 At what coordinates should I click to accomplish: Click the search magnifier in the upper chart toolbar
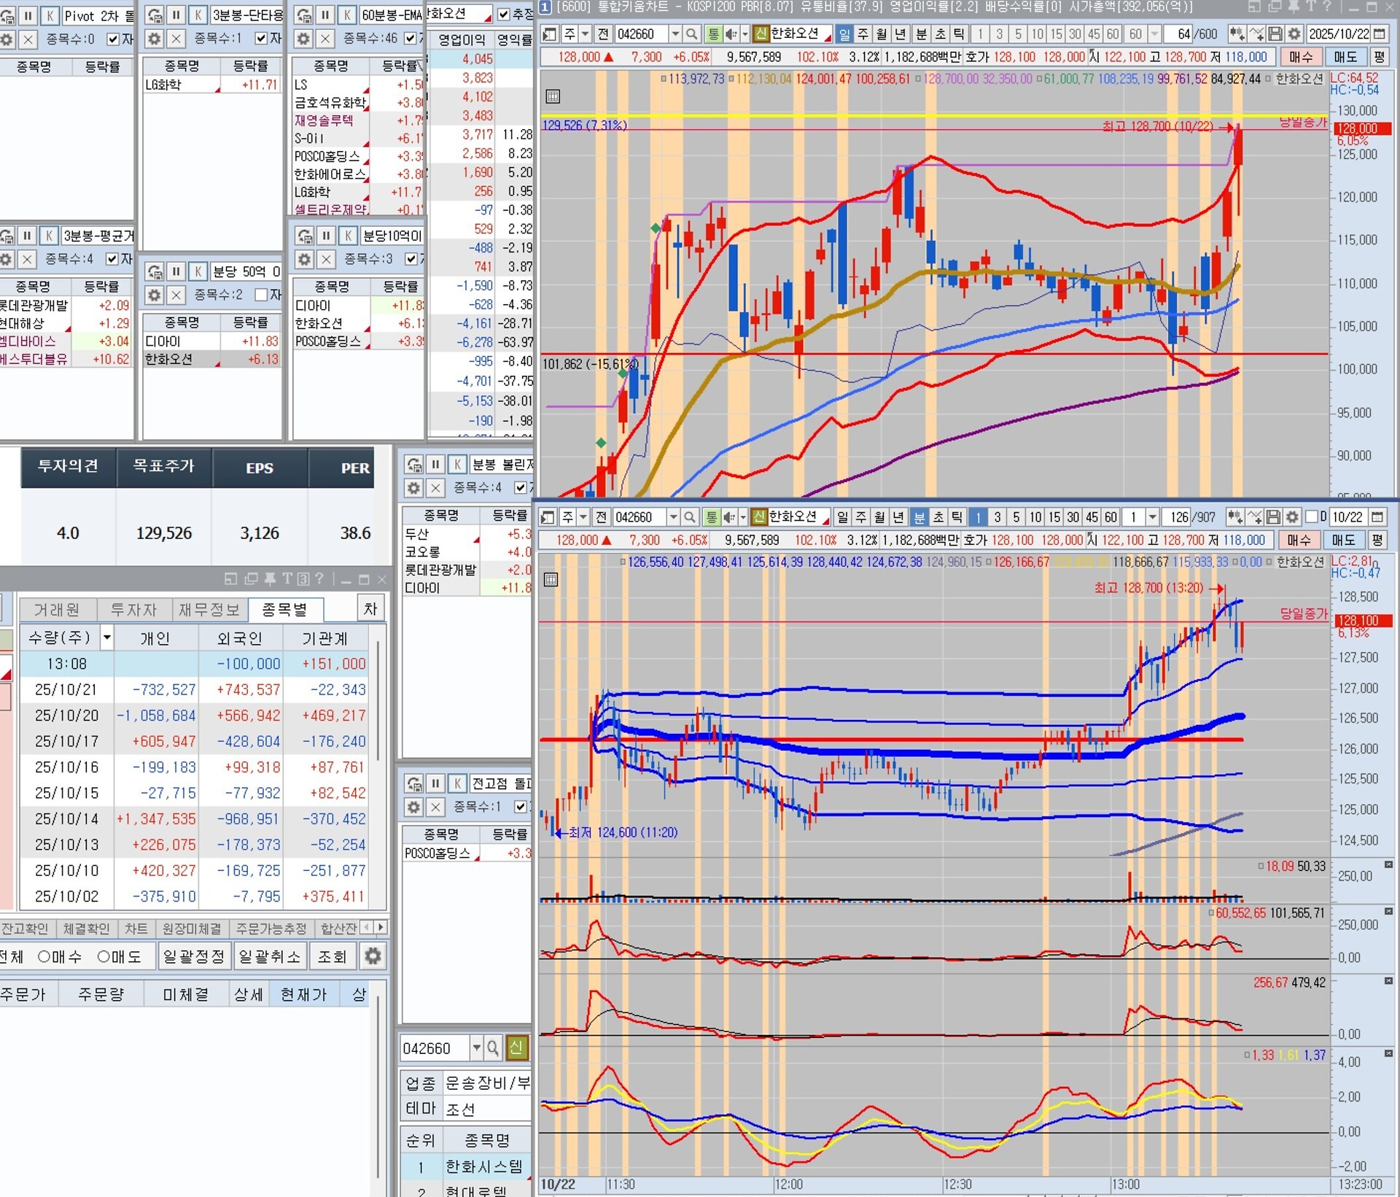[691, 34]
